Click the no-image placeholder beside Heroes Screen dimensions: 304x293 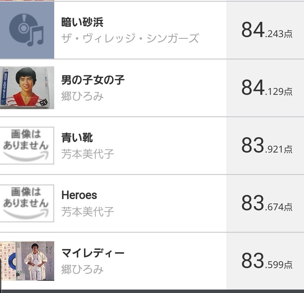(x=27, y=203)
